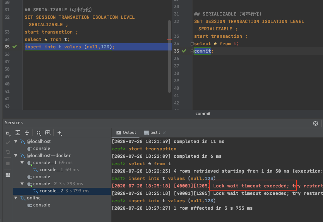Click 'start transaction ;' in left editor
The width and height of the screenshot is (323, 222).
point(51,32)
